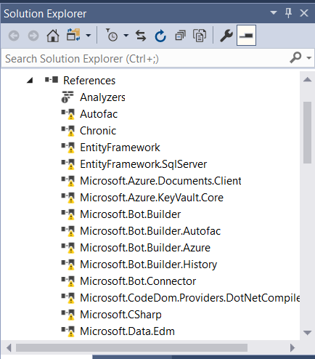Click the vertical scrollbar down arrow
This screenshot has height=359, width=315.
tap(307, 333)
